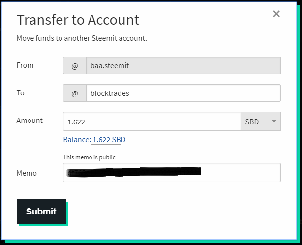
Task: Click the Transfer to Account heading
Action: (78, 20)
